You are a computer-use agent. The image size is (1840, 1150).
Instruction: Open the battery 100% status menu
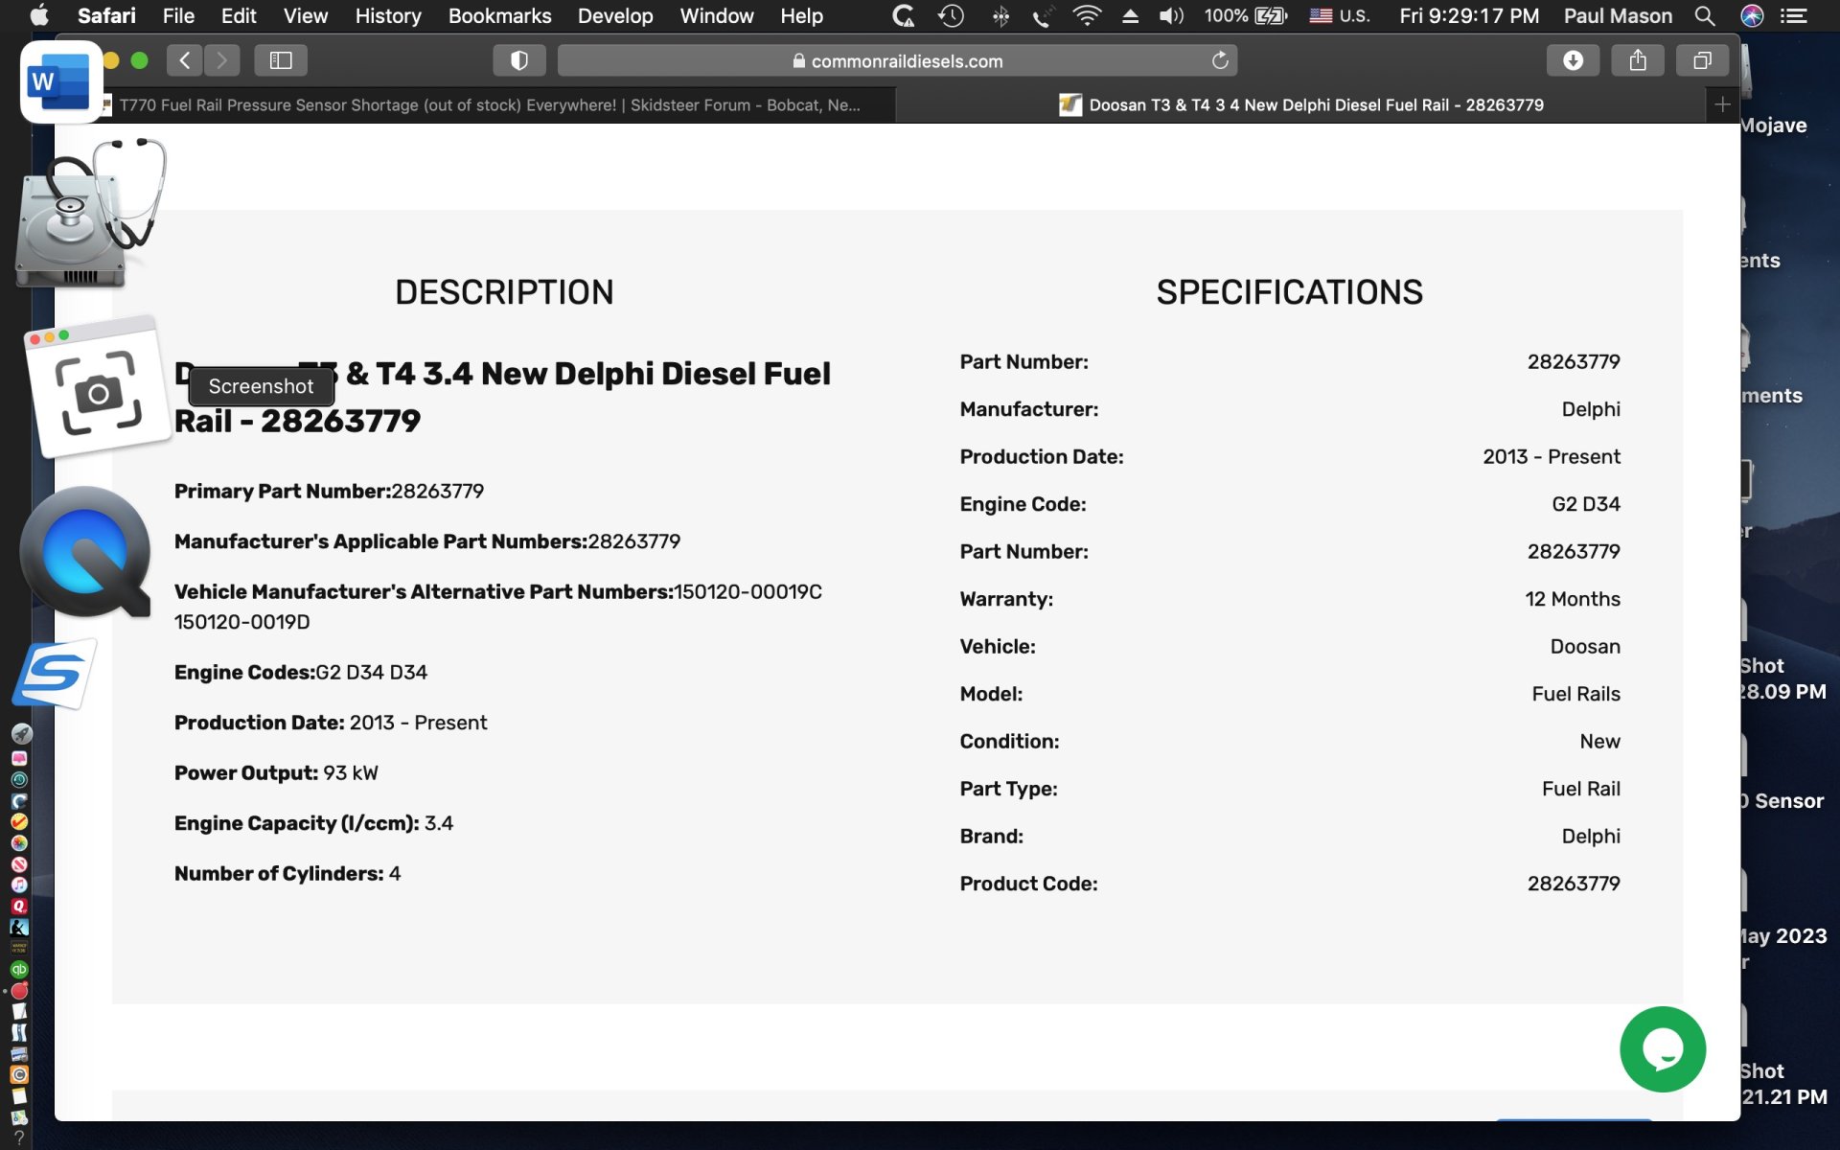click(1245, 15)
